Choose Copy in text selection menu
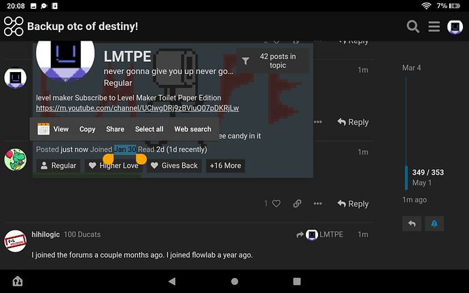 [x=87, y=129]
